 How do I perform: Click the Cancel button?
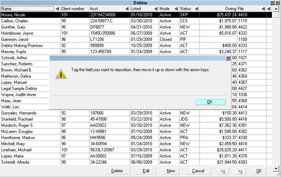point(198,171)
